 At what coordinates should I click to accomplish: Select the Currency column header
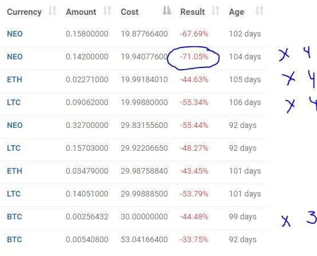click(x=24, y=12)
